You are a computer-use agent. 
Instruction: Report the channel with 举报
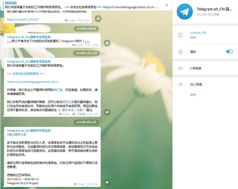(193, 95)
